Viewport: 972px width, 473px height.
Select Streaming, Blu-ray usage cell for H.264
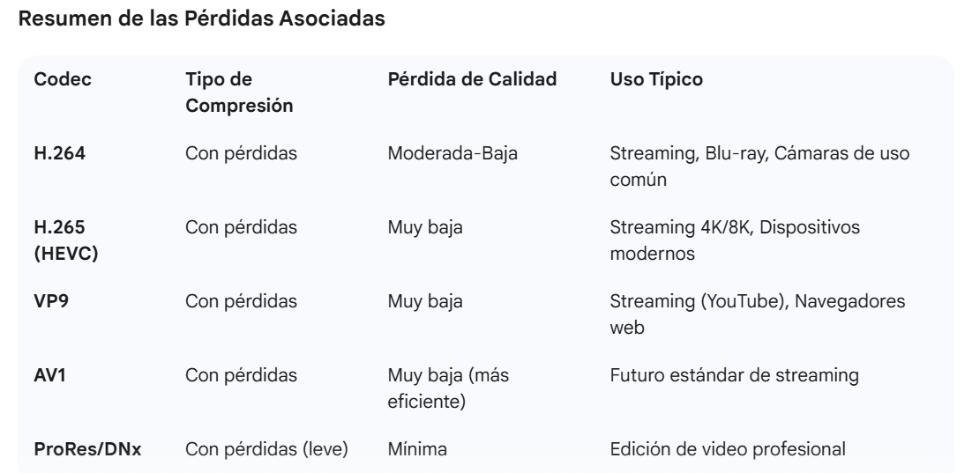[x=759, y=166]
